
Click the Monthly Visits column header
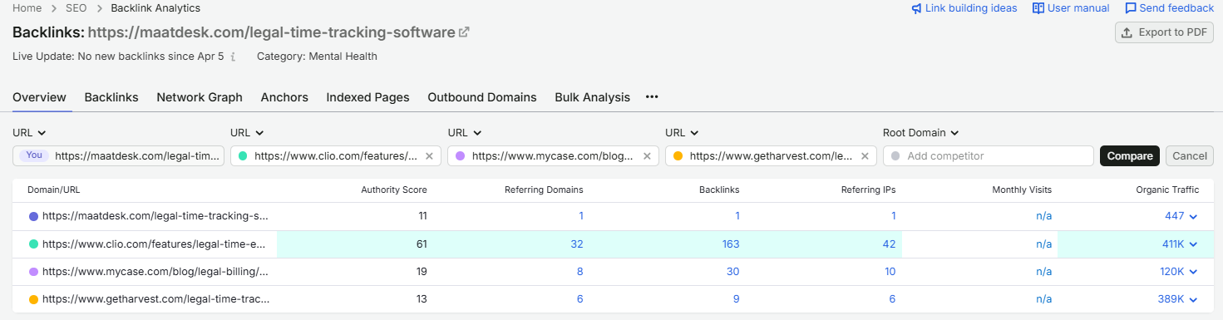click(1022, 190)
